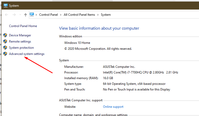Select 64-bit Operating System type value
This screenshot has height=116, width=199.
[x=134, y=84]
